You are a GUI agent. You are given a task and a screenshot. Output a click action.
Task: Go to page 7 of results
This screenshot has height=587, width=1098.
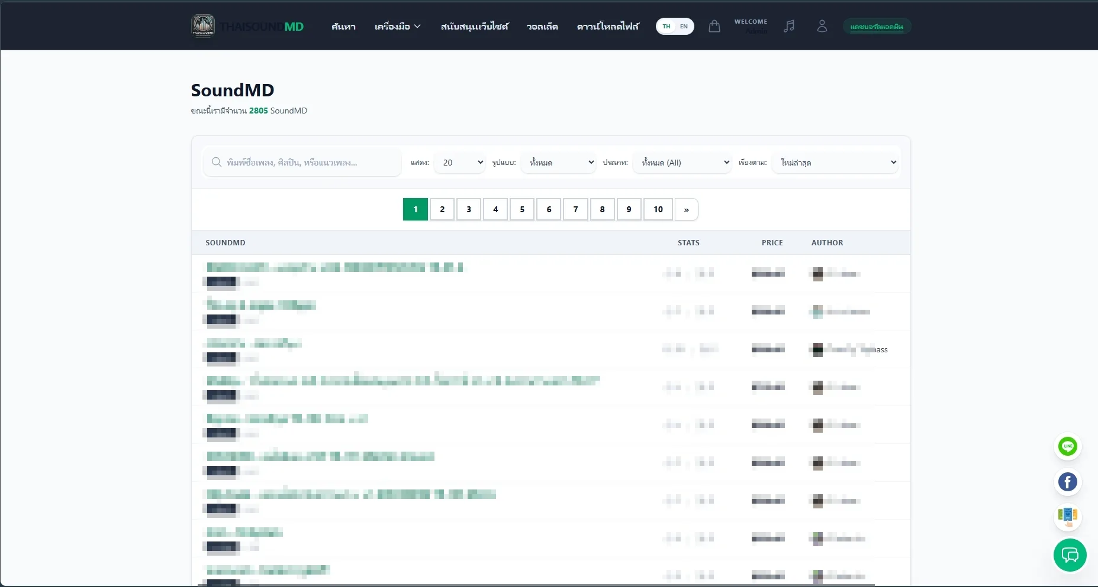coord(575,209)
